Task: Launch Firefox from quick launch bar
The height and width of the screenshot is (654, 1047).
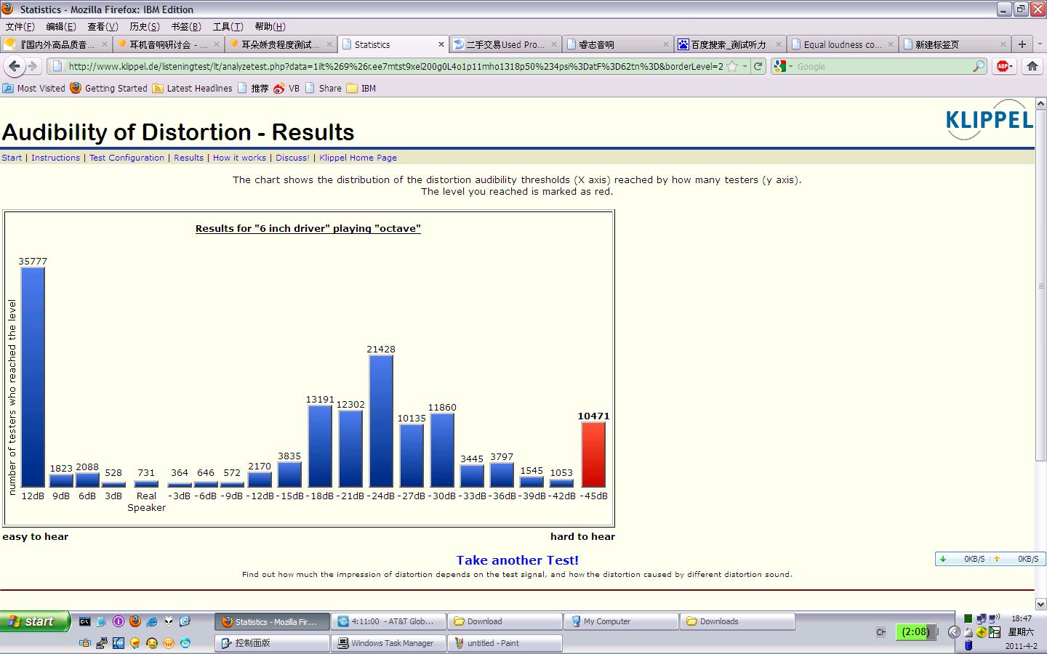Action: [135, 621]
